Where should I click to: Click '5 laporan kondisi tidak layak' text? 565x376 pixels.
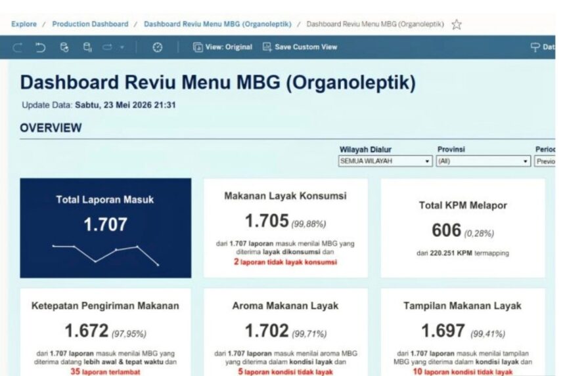285,371
